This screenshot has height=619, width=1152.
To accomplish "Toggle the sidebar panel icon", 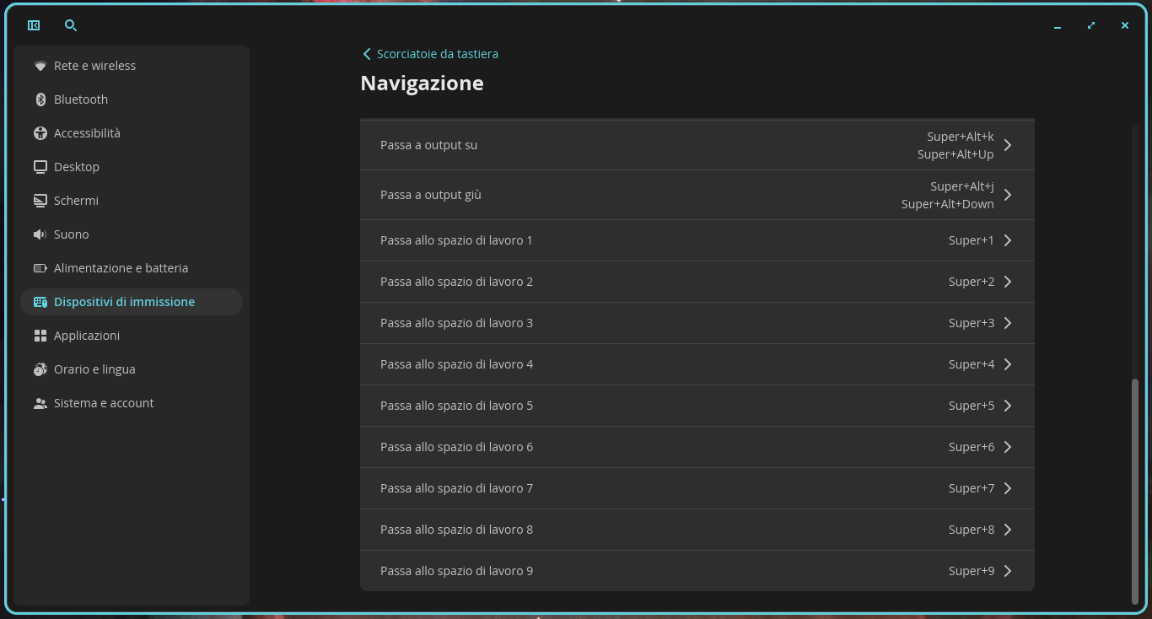I will (34, 25).
